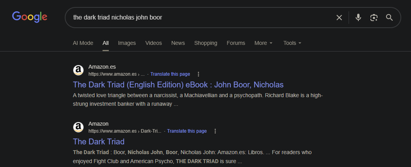Click the Google logo
This screenshot has width=411, height=167.
click(30, 17)
